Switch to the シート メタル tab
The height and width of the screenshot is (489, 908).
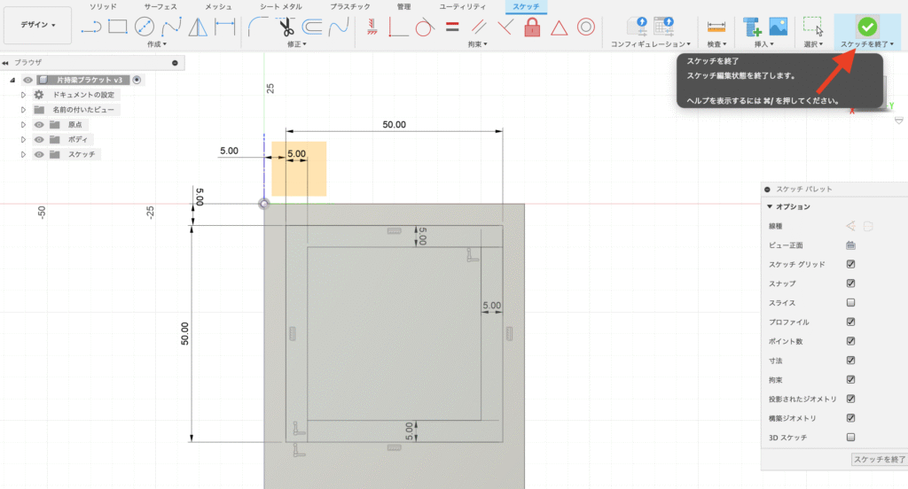tap(280, 6)
